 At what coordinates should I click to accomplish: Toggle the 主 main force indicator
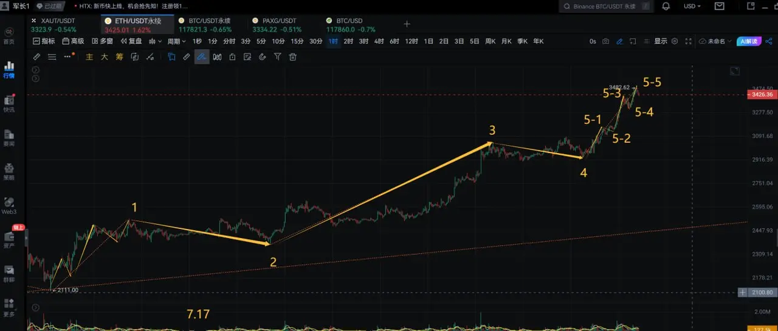tap(89, 56)
